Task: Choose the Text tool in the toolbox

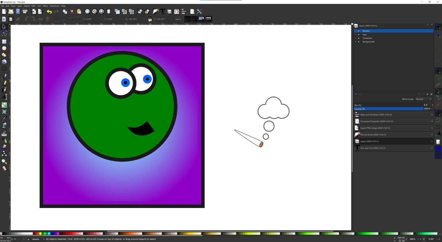Action: pos(4,97)
